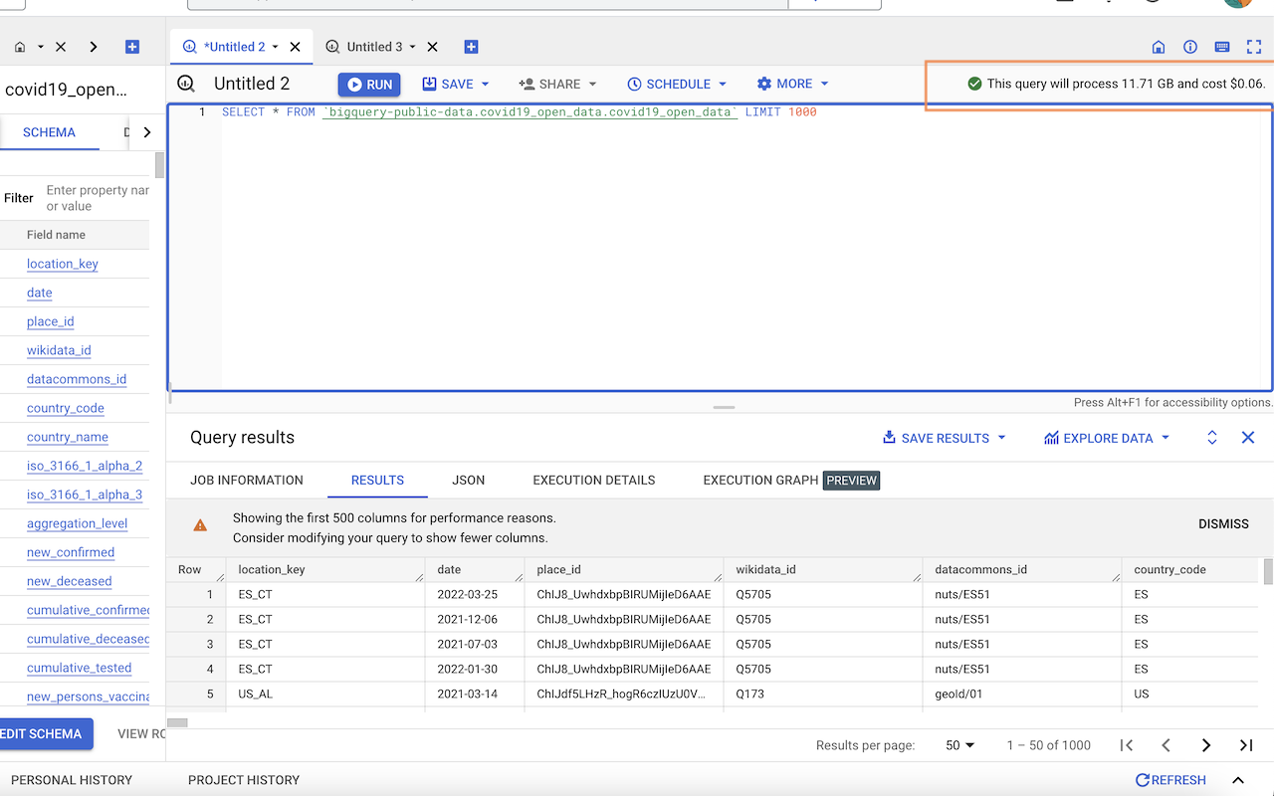Select the SCHEMA tab
Screen dimensions: 1274x796
pos(49,132)
